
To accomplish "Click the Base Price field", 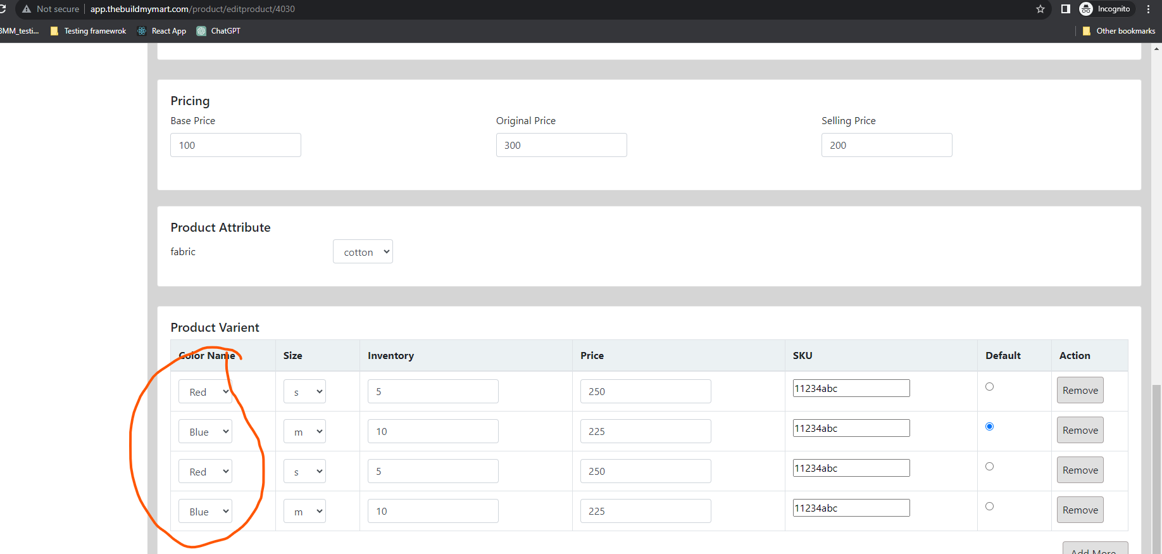I will pyautogui.click(x=235, y=145).
